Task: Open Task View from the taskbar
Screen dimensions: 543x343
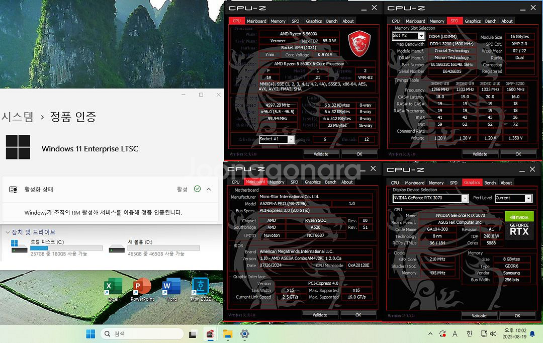Action: point(193,334)
